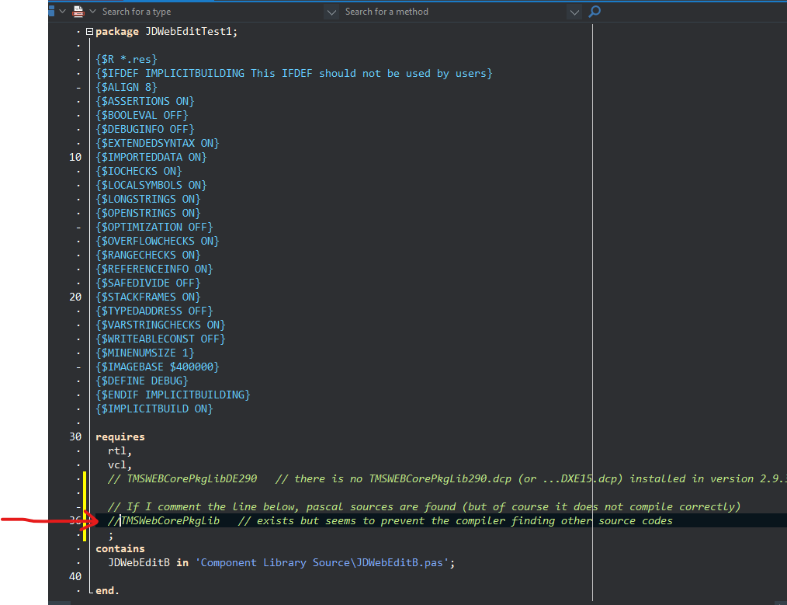
Task: Place cursor on the {$IMPLICITBUILD ON} line
Action: [x=154, y=409]
